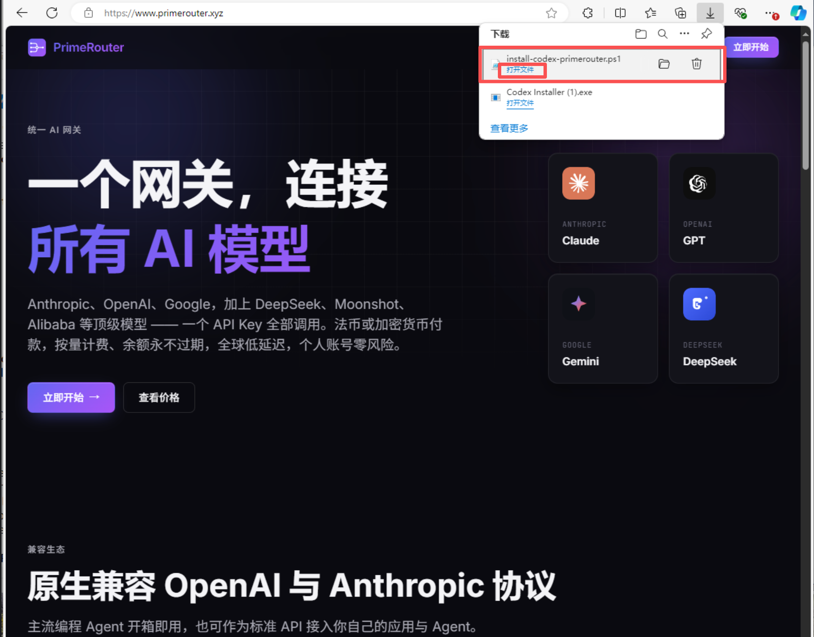Click the 下载 panel title
The width and height of the screenshot is (814, 637).
[x=500, y=34]
